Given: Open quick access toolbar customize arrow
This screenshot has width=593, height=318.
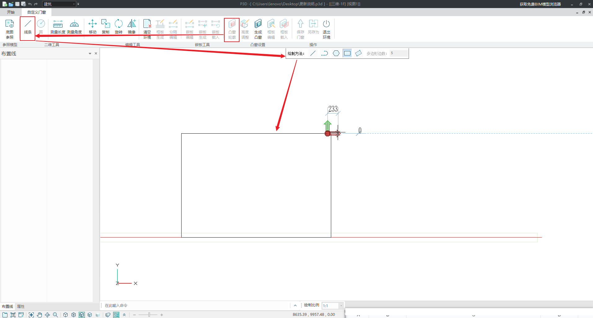Looking at the screenshot, I should coord(78,4).
